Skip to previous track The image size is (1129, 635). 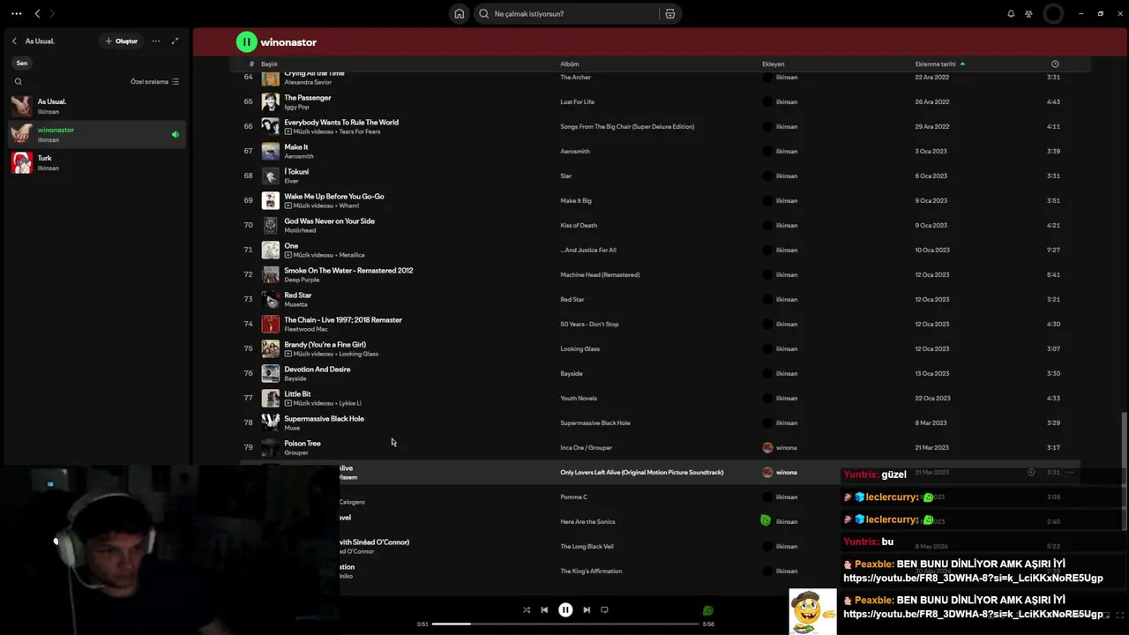coord(544,609)
